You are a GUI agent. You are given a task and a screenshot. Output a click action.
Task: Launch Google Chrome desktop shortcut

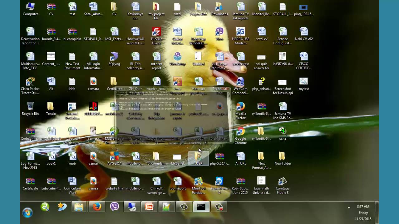click(x=240, y=136)
